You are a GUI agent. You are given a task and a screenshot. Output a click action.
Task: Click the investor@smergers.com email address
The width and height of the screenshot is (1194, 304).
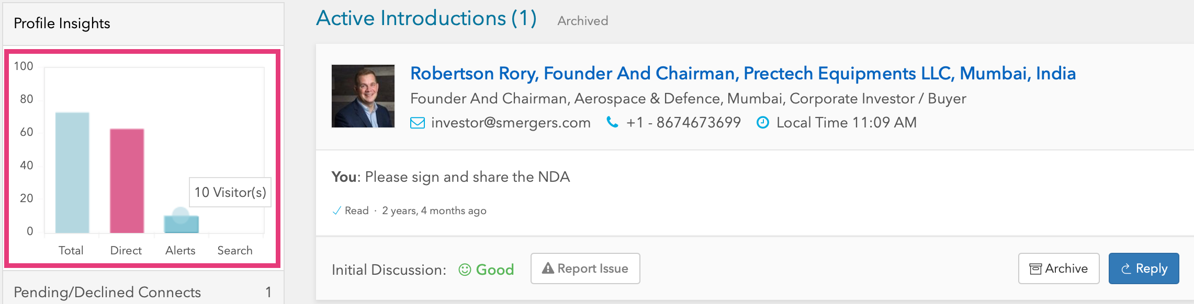point(511,123)
